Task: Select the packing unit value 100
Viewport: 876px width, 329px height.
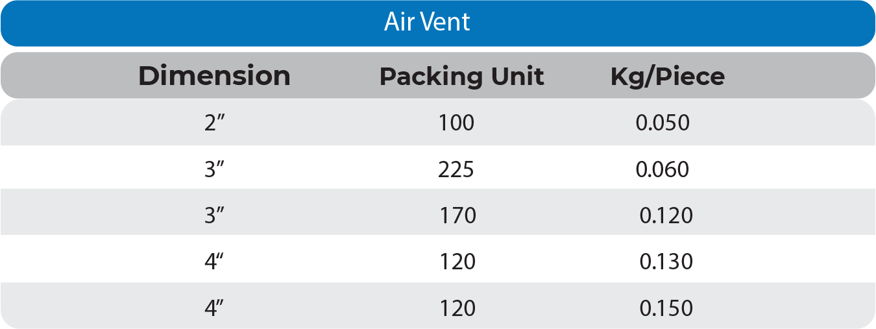Action: [x=457, y=123]
